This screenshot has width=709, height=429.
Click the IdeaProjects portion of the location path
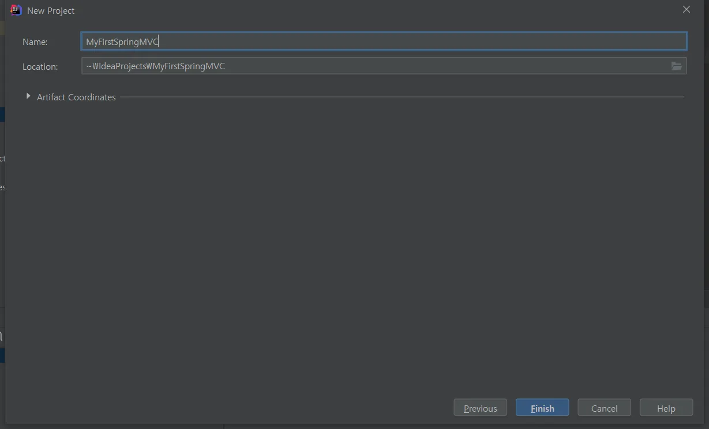coord(122,66)
